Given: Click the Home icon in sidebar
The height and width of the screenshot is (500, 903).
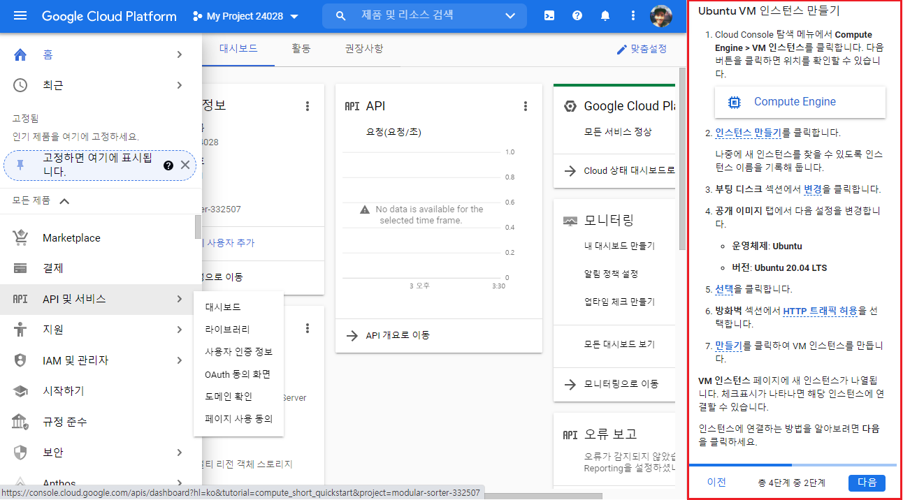Looking at the screenshot, I should coord(20,54).
